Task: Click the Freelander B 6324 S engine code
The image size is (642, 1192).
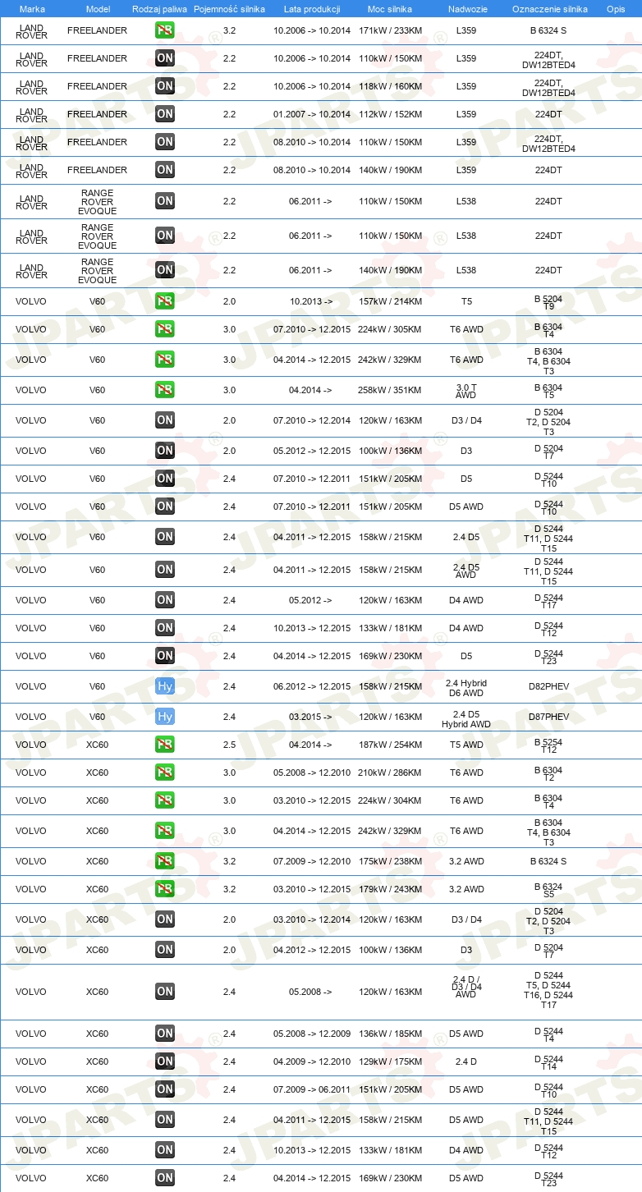Action: (x=549, y=30)
